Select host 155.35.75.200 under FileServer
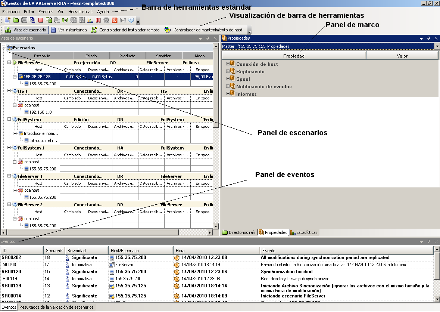The image size is (440, 312). (43, 84)
